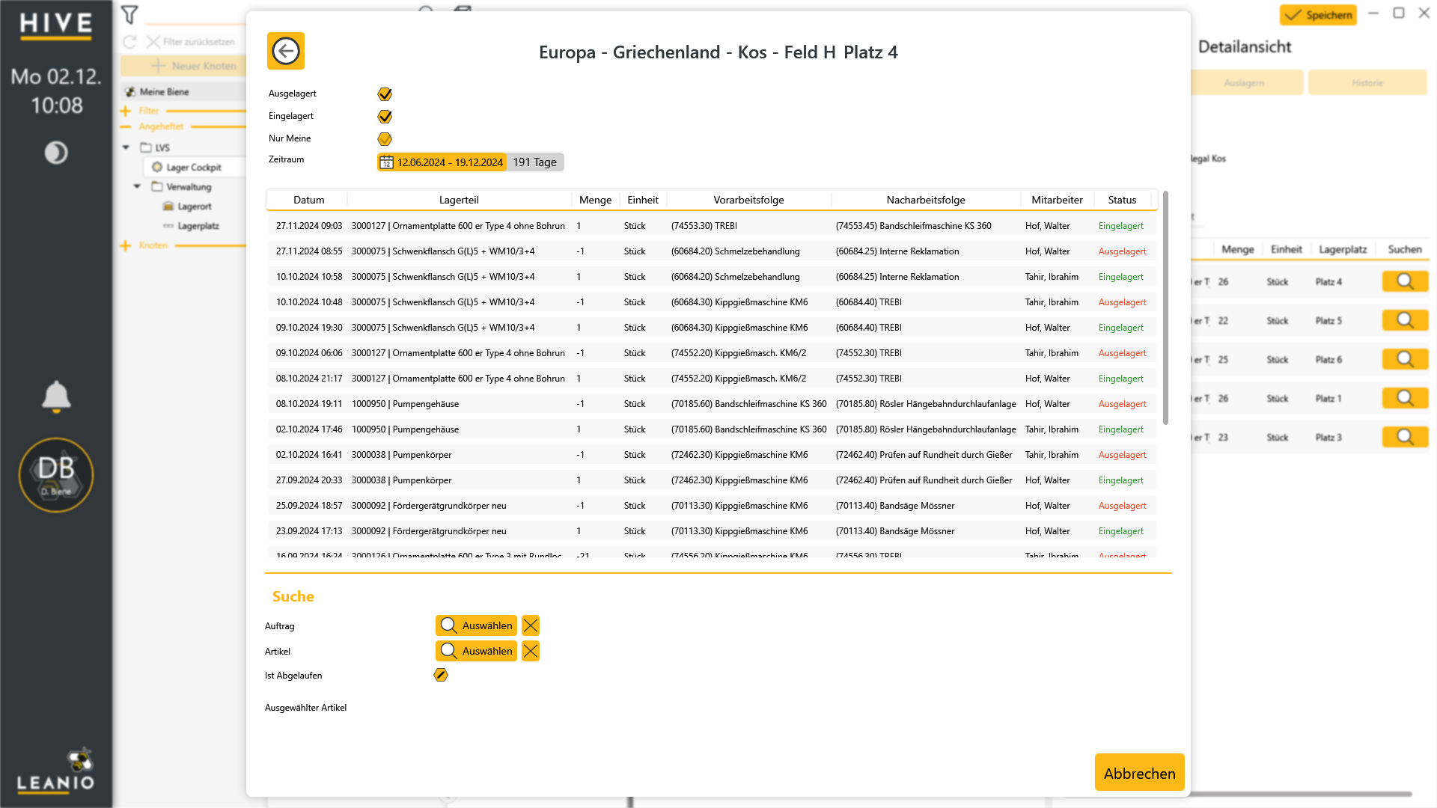Sort table by Datum column
This screenshot has width=1437, height=808.
pos(308,200)
